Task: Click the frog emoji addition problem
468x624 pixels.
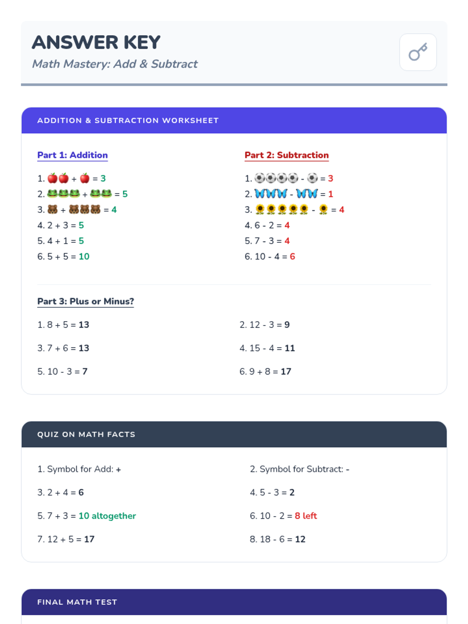Action: coord(82,194)
